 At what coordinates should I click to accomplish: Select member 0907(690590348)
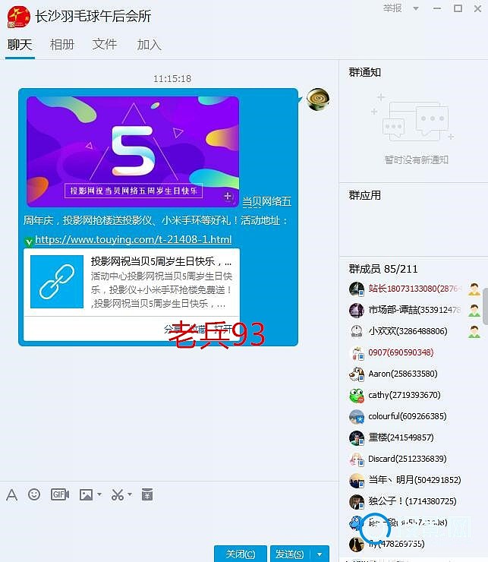click(414, 352)
